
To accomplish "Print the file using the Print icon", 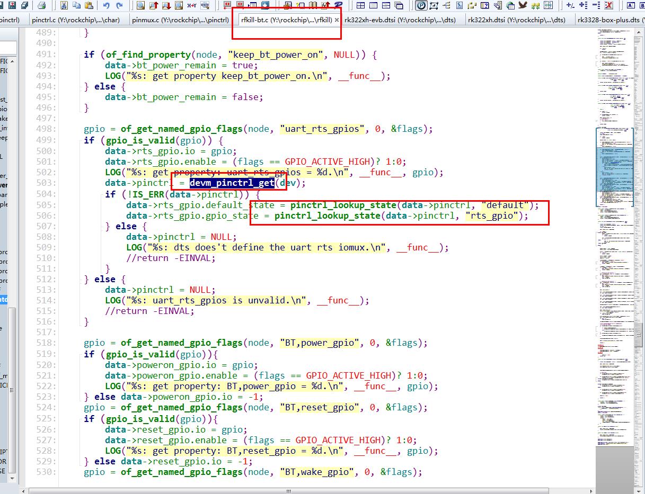I will pos(40,6).
